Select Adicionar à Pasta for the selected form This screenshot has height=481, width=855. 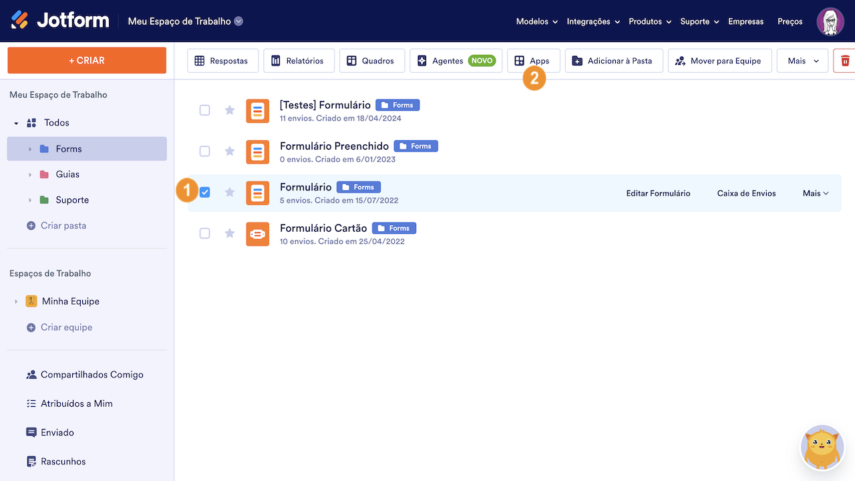pos(613,60)
